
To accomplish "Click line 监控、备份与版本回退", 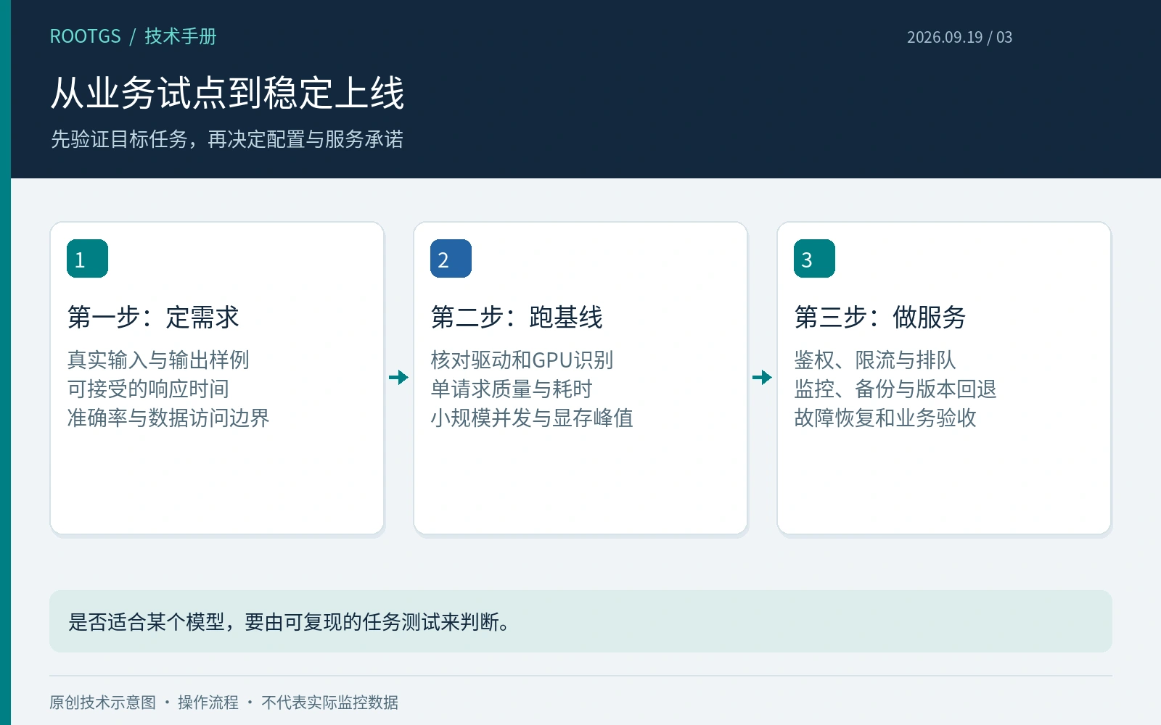I will click(x=895, y=389).
